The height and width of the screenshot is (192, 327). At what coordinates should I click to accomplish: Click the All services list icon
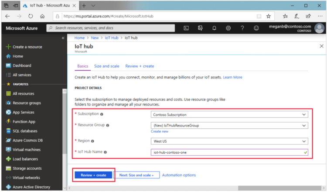pyautogui.click(x=8, y=75)
